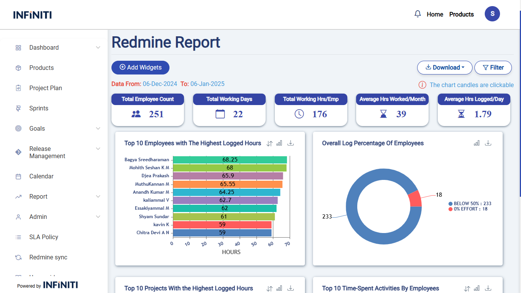Viewport: 521px width, 293px height.
Task: Click chart type icon on Overall Log Percentage widget
Action: pyautogui.click(x=477, y=143)
